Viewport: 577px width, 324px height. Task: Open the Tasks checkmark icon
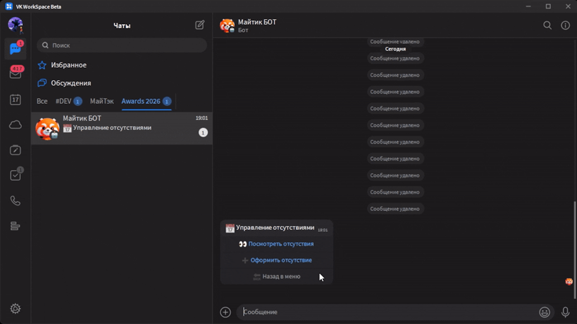(15, 175)
